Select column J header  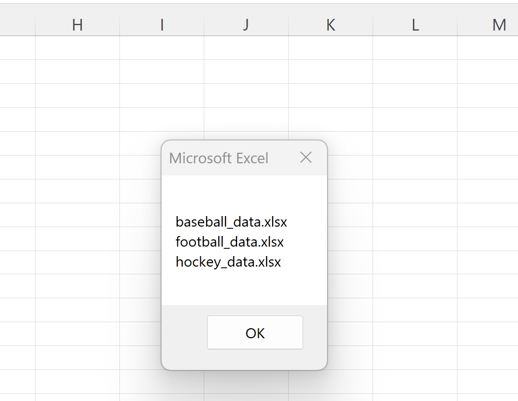tap(246, 25)
